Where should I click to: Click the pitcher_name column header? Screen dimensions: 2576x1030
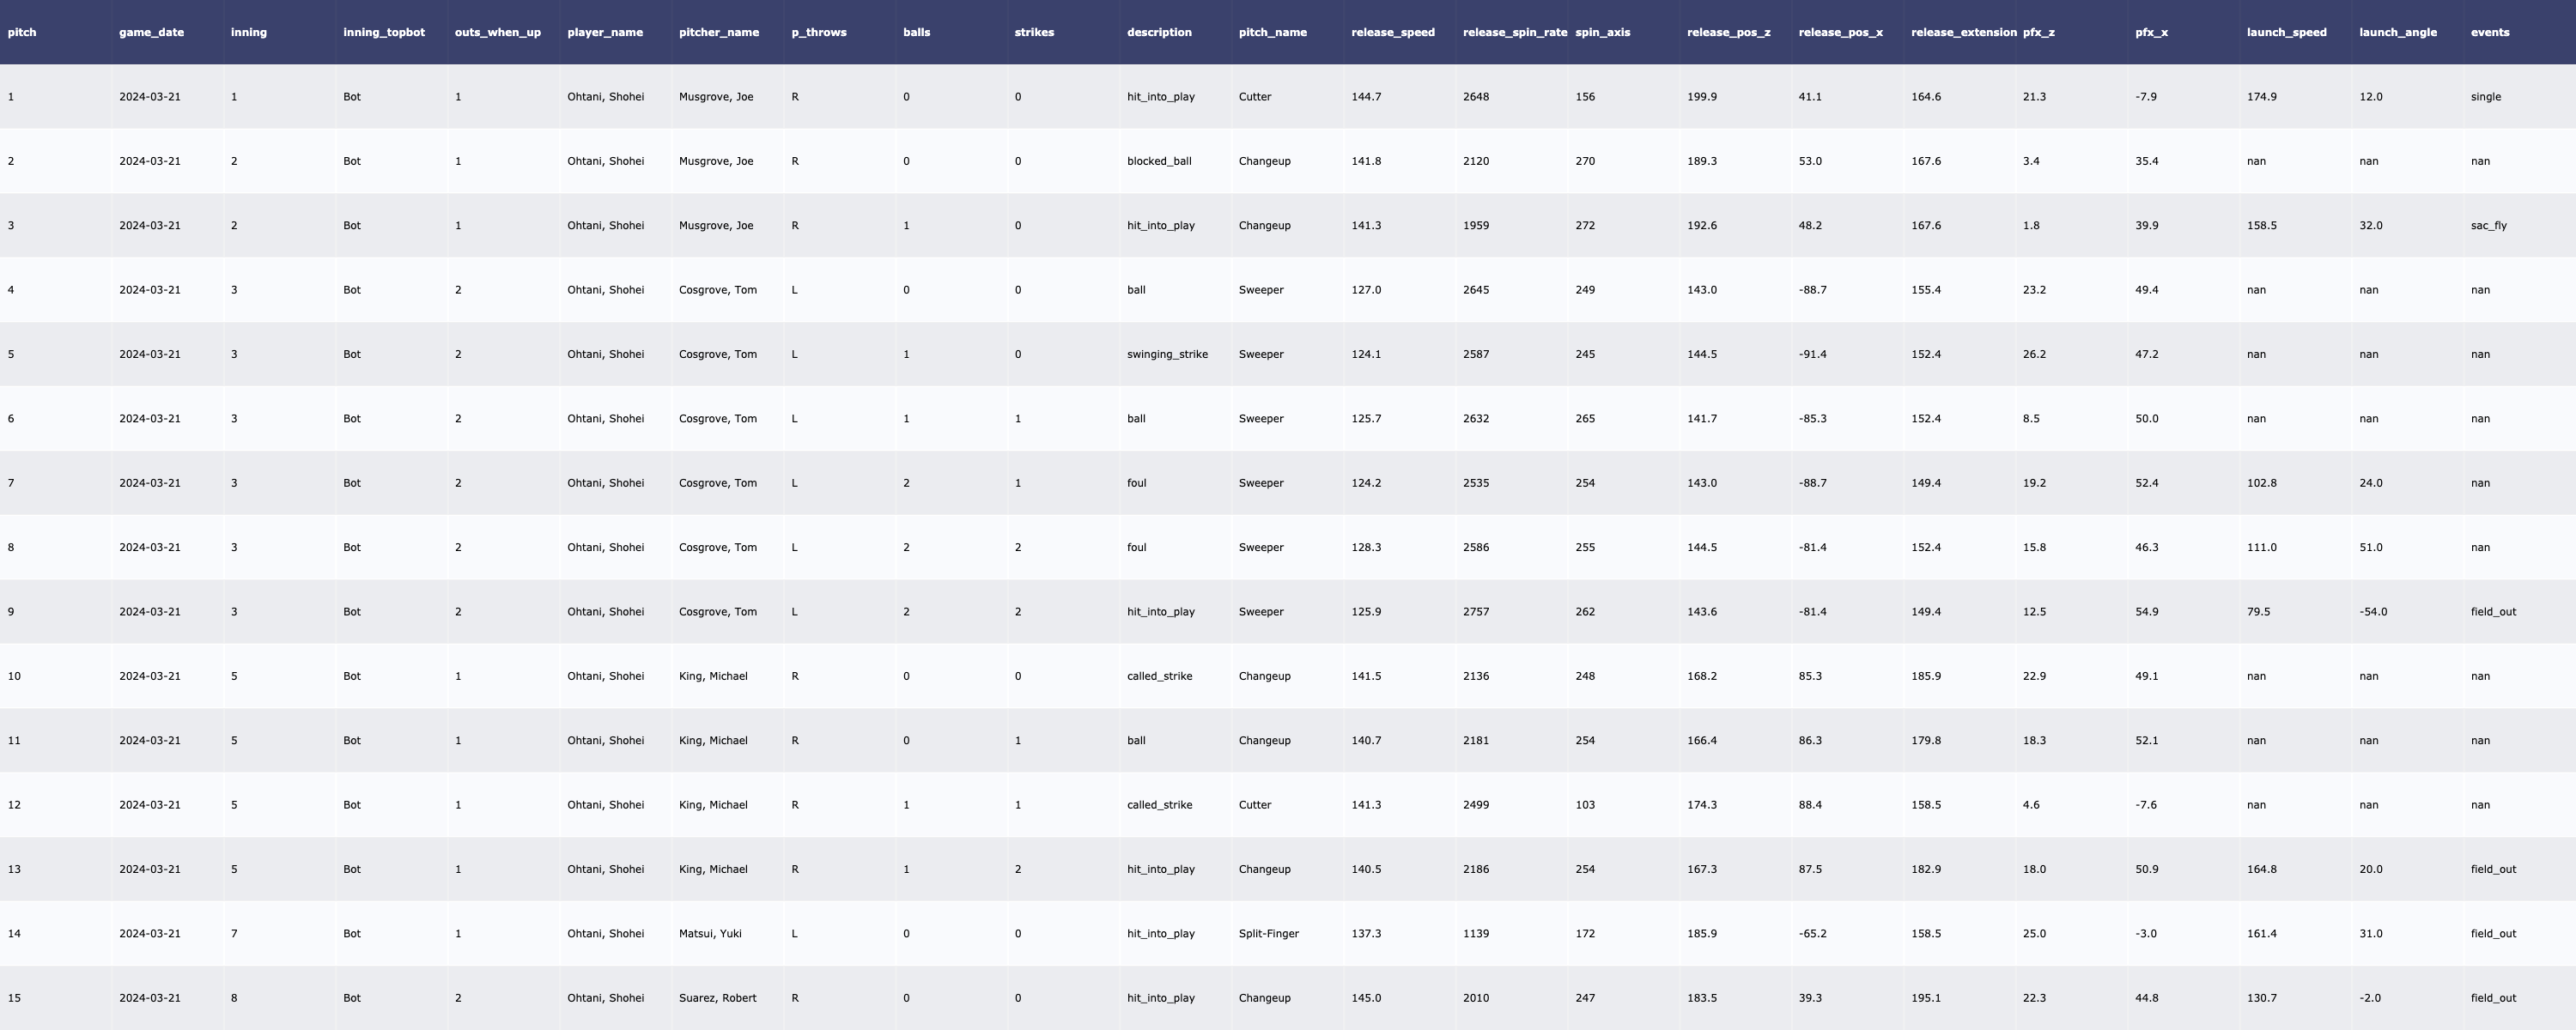[x=718, y=32]
